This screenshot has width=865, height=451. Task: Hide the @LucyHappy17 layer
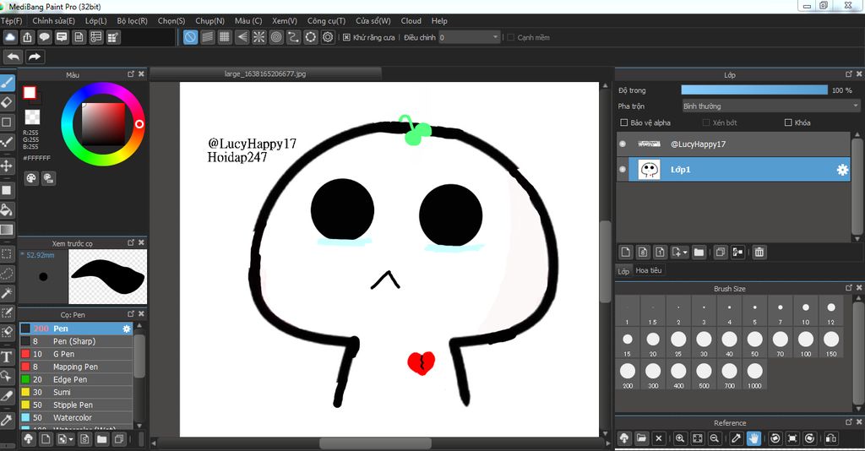[x=623, y=144]
